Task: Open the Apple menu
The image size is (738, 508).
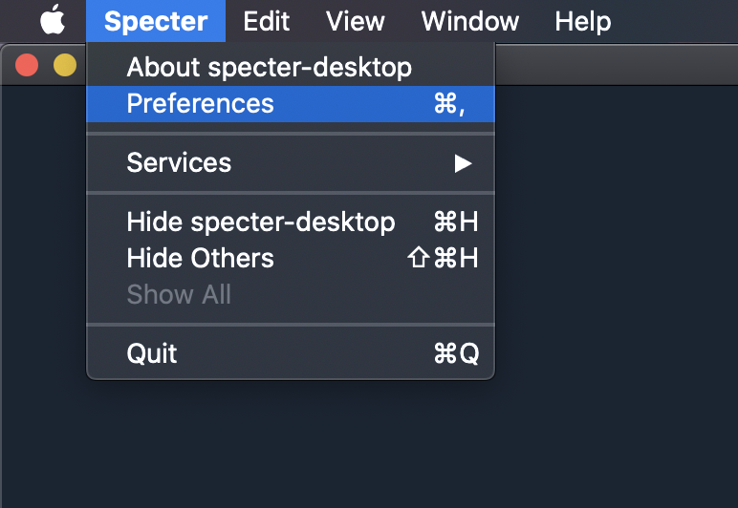Action: [x=53, y=20]
